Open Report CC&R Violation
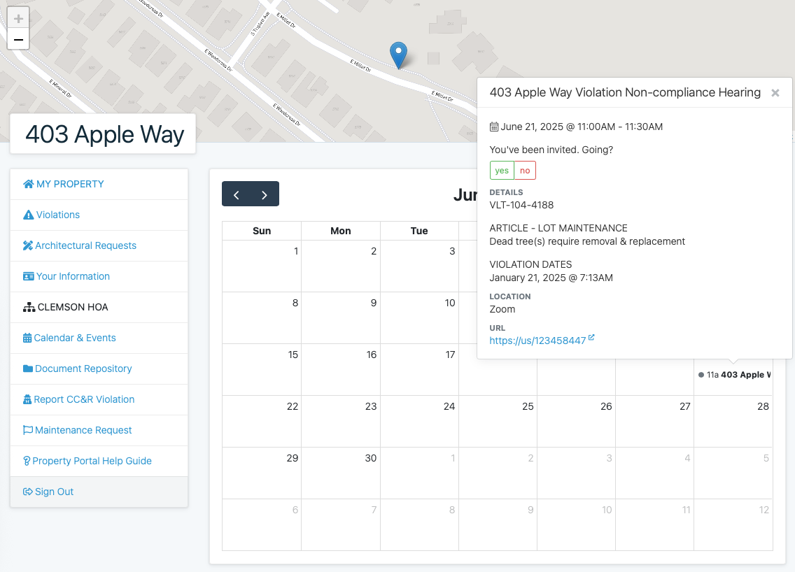This screenshot has height=572, width=795. coord(99,399)
